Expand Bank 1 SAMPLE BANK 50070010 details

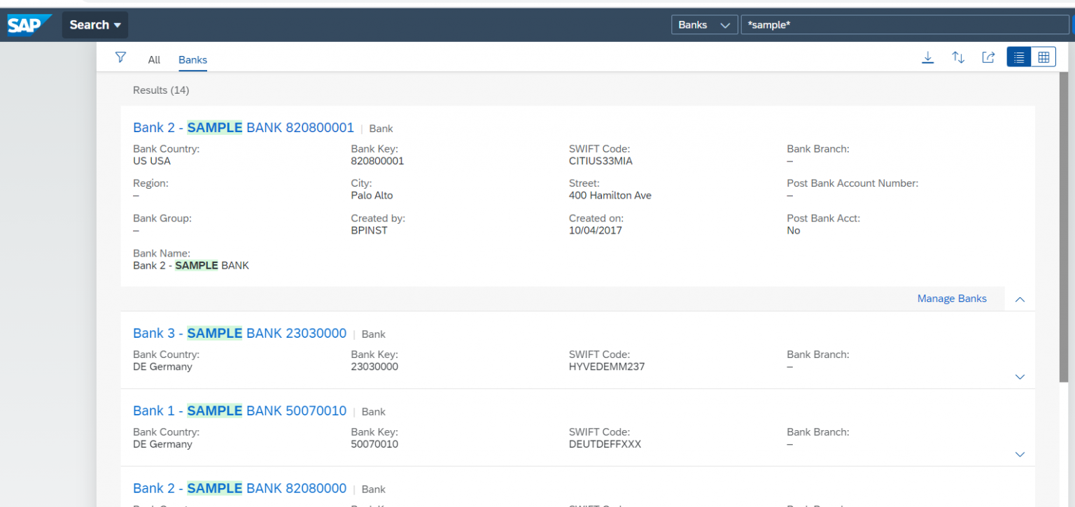coord(1020,454)
